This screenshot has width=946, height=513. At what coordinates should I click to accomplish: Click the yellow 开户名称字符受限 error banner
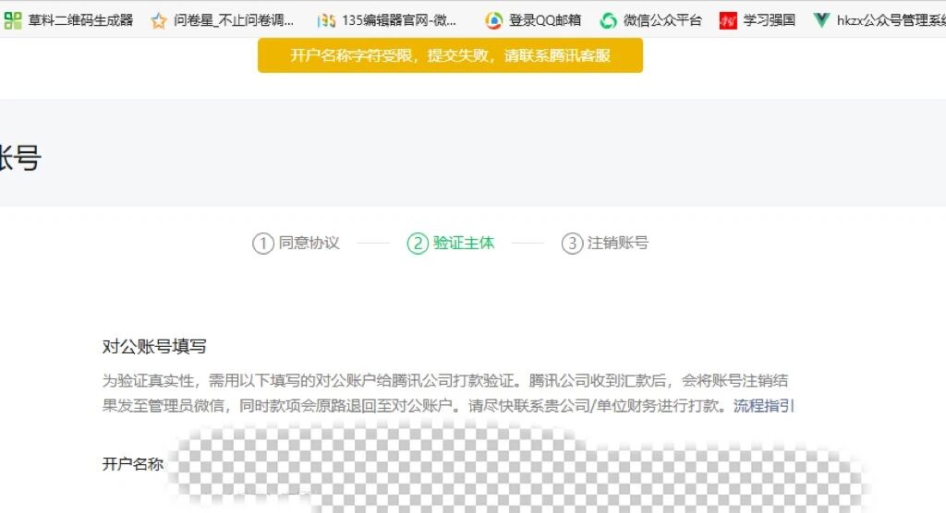(x=450, y=55)
